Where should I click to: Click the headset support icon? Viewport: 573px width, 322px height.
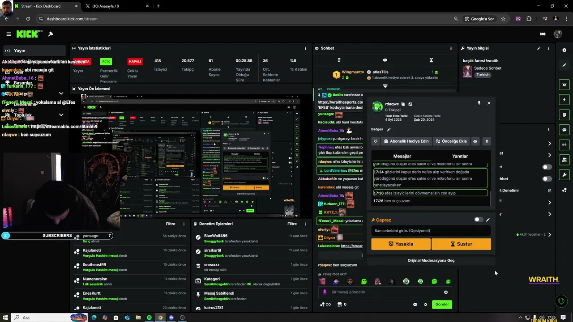[x=561, y=301]
